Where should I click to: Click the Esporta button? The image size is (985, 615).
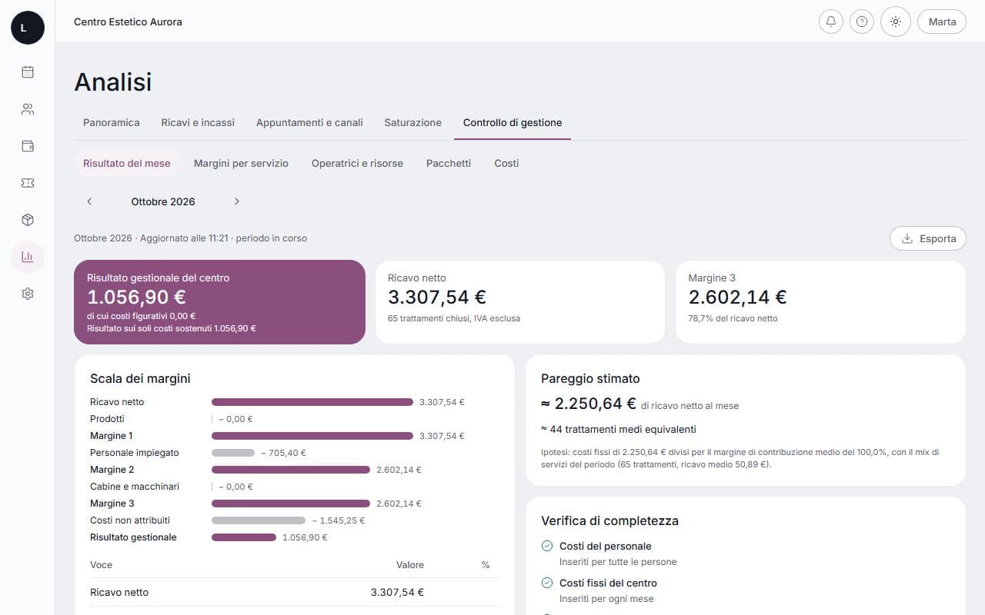tap(928, 238)
